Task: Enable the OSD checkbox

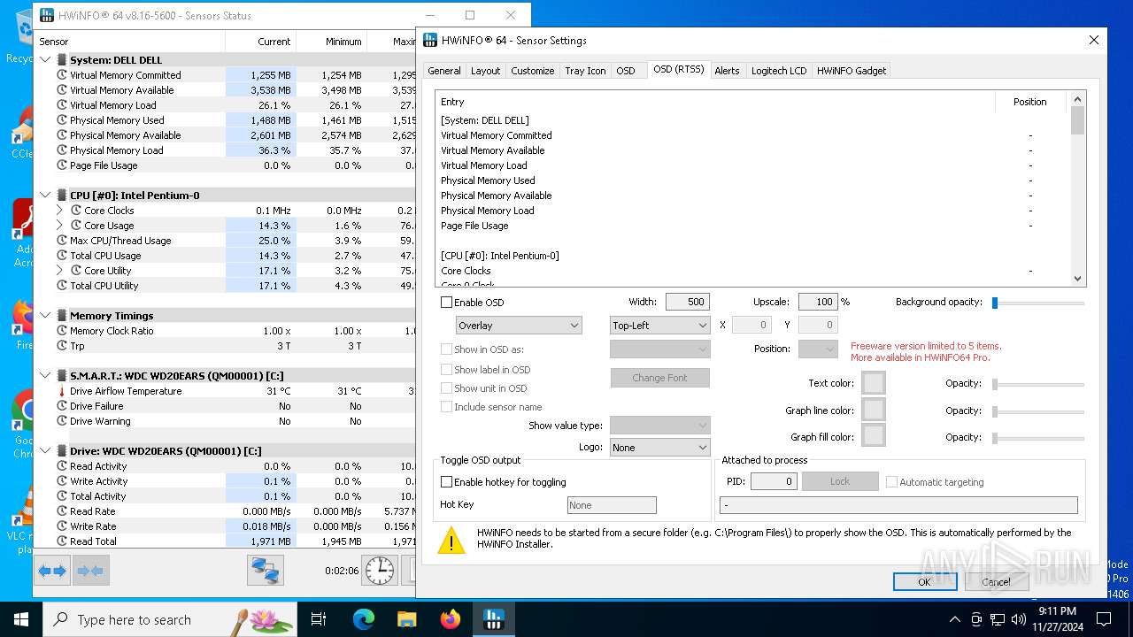Action: (x=447, y=303)
